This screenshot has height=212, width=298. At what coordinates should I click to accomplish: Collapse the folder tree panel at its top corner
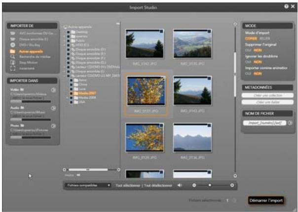coord(118,24)
